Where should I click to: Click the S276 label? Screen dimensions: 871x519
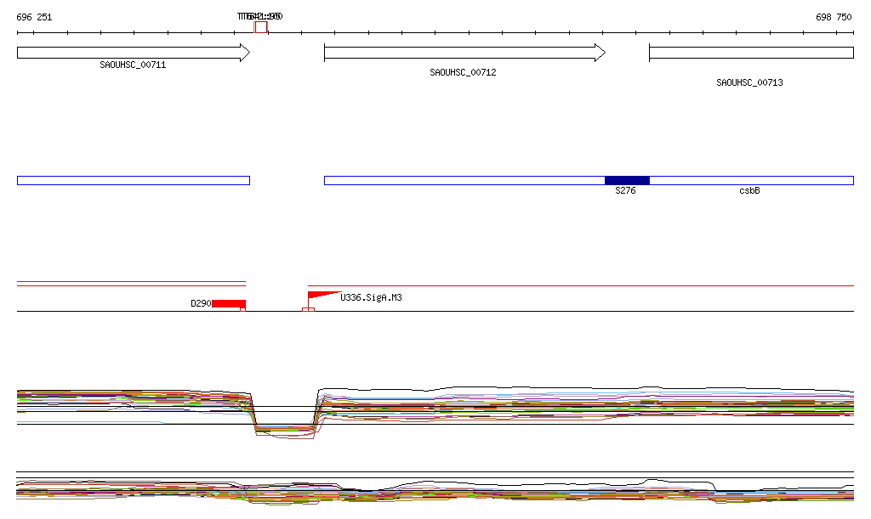click(x=625, y=191)
